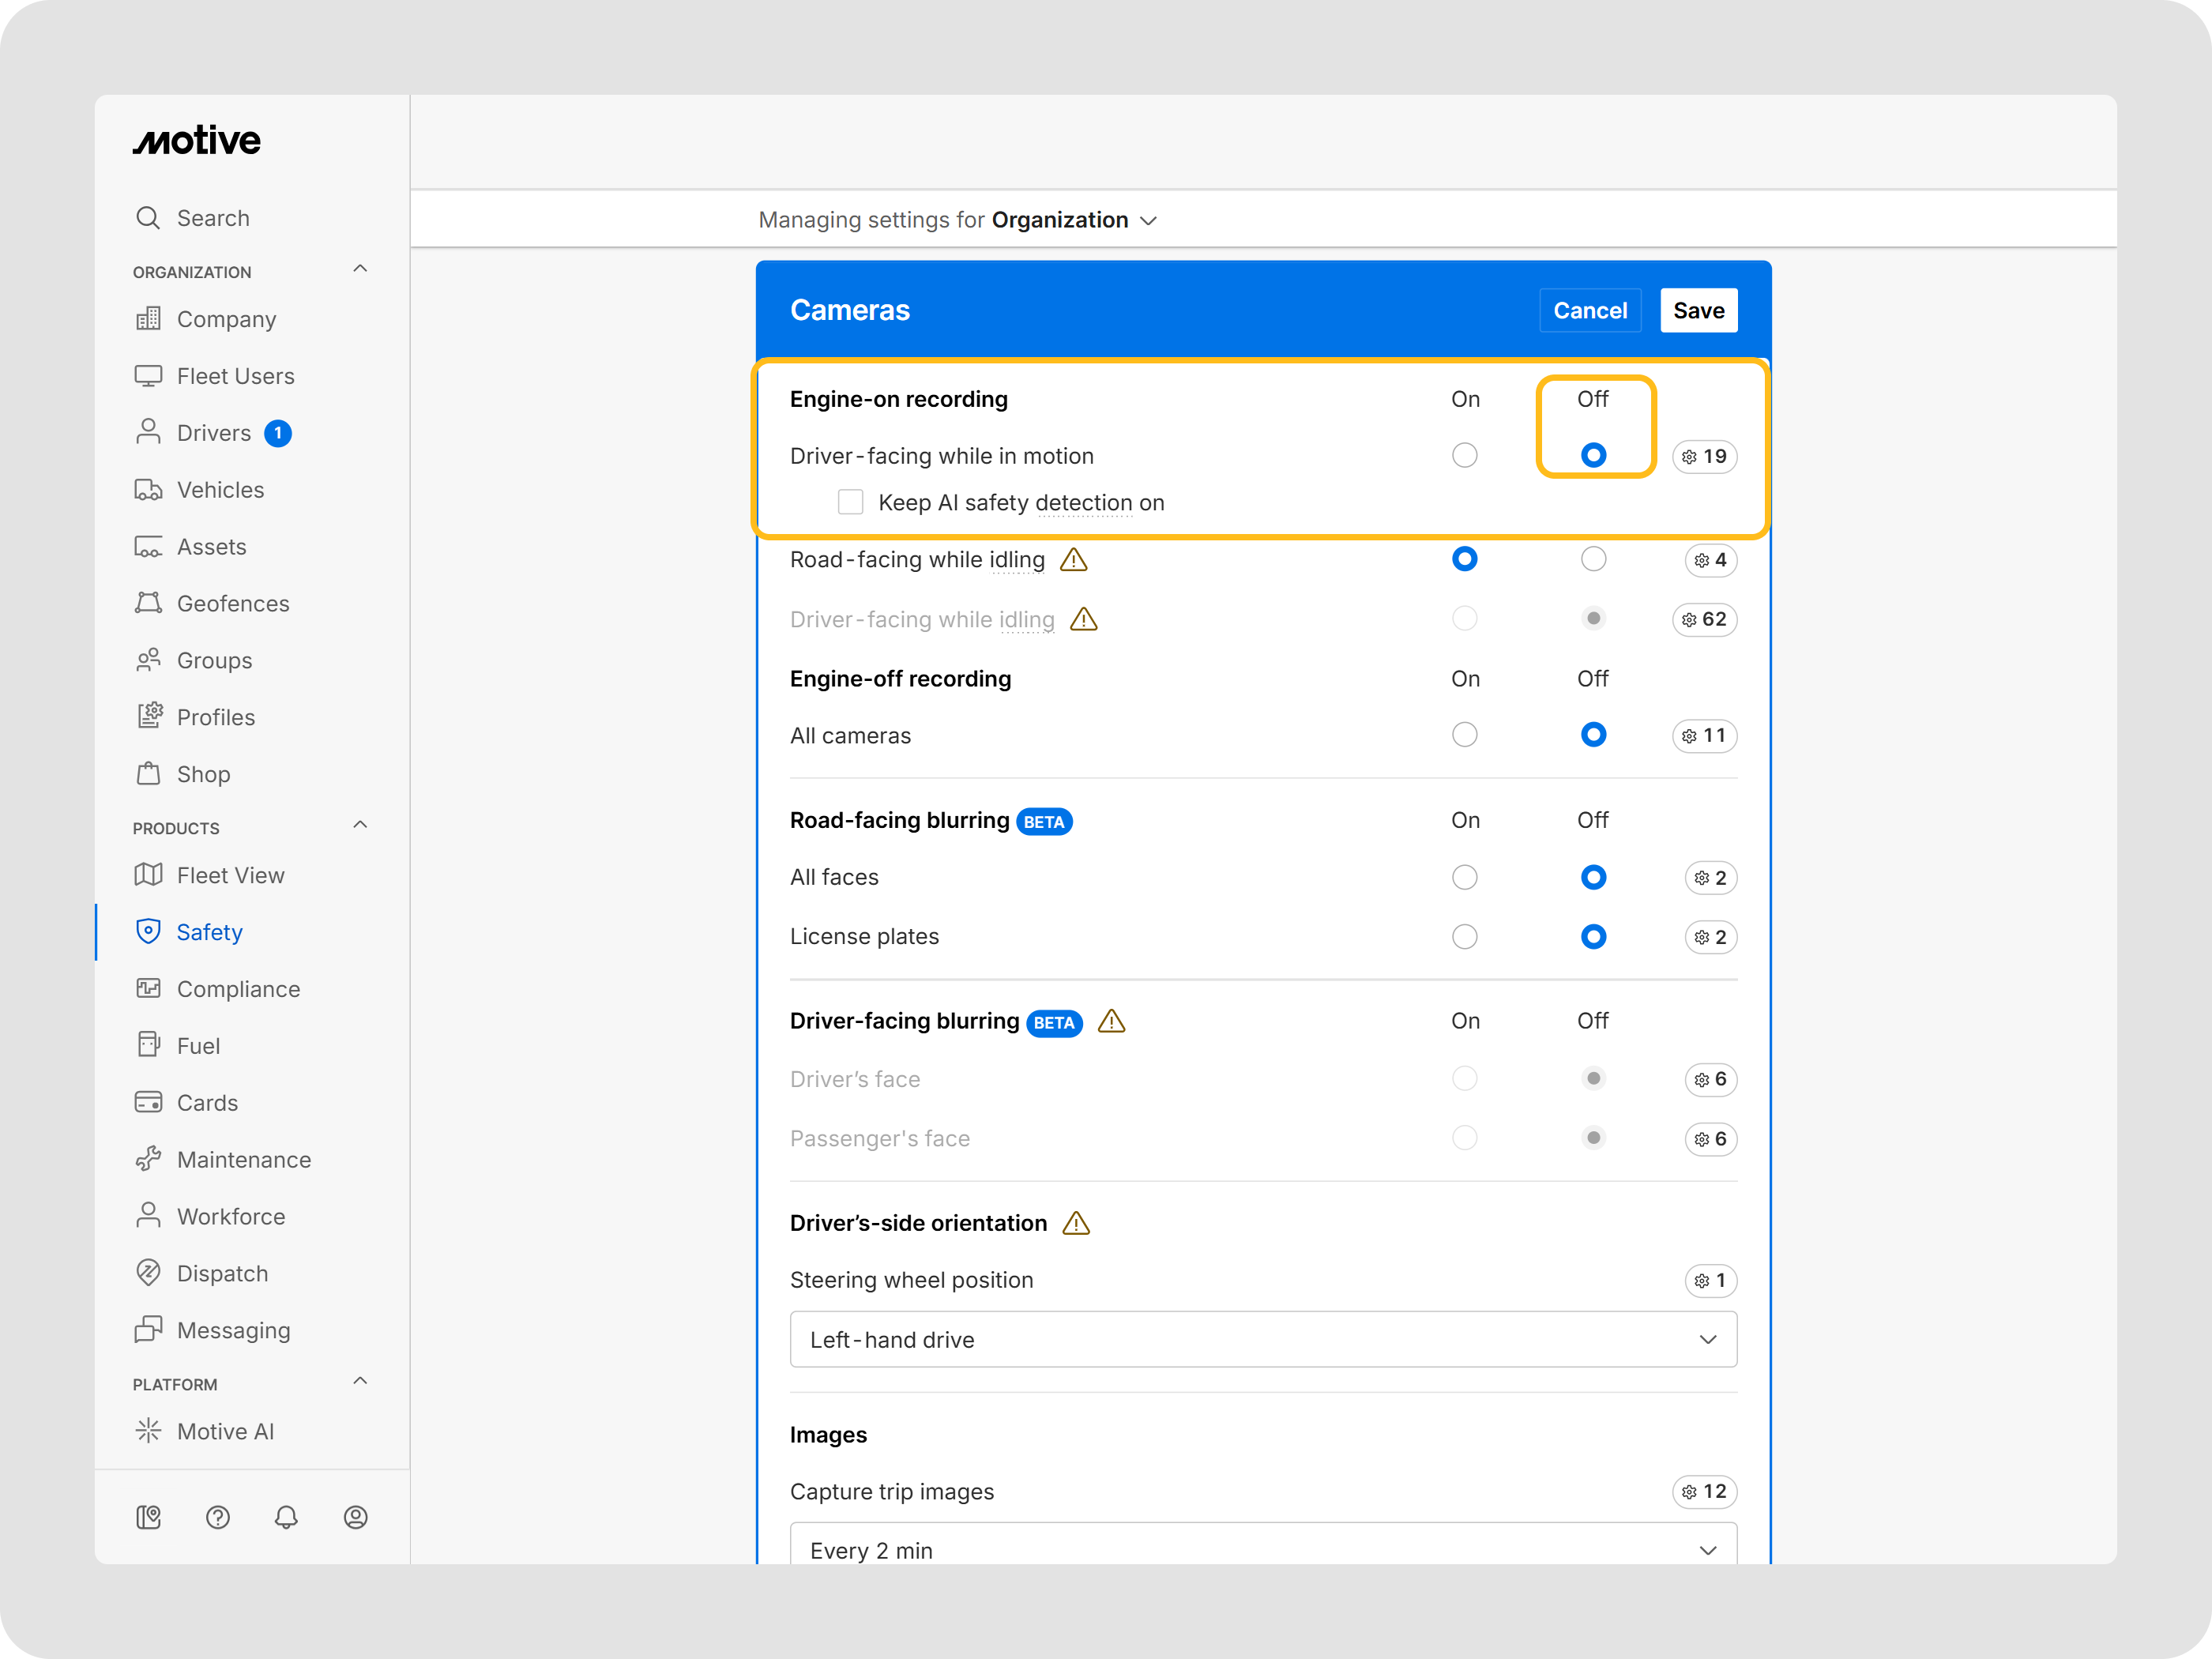Click the Drivers notification badge
The height and width of the screenshot is (1659, 2212).
tap(278, 433)
